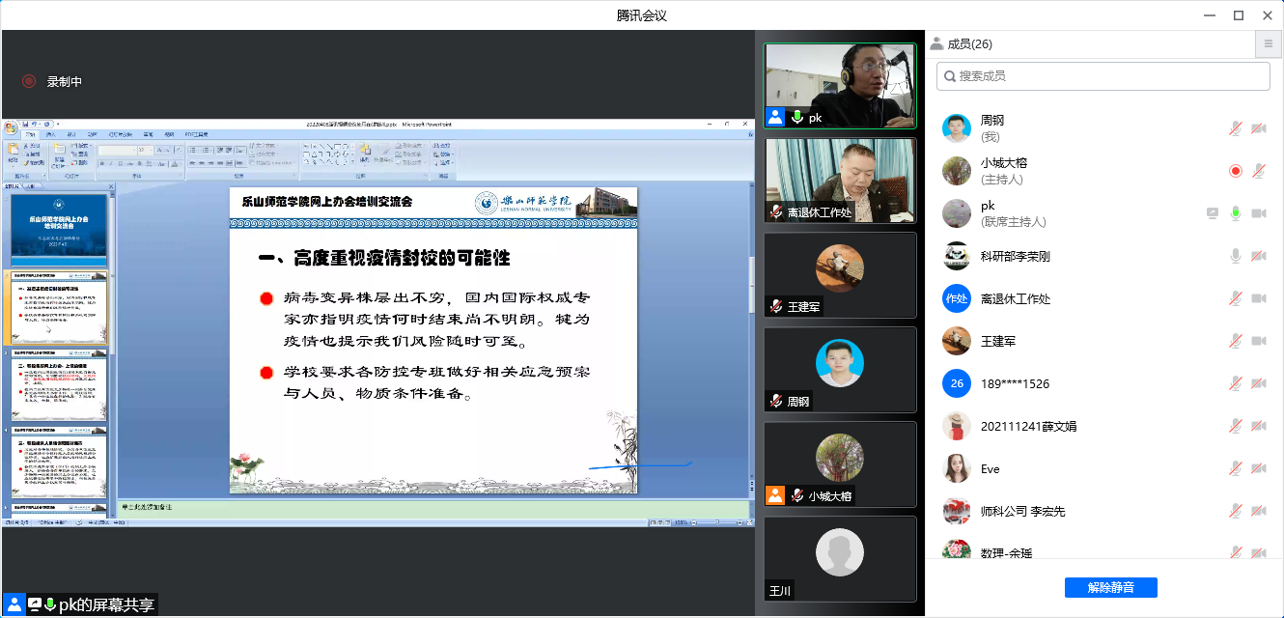Open the member panel menu icon
The height and width of the screenshot is (618, 1284).
click(1268, 44)
